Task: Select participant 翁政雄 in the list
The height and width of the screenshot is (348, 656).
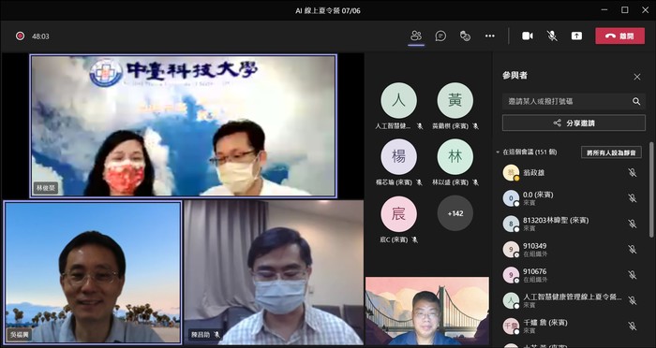Action: [x=571, y=172]
